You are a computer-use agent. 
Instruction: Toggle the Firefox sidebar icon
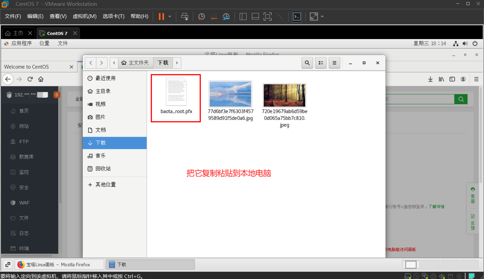click(x=452, y=79)
